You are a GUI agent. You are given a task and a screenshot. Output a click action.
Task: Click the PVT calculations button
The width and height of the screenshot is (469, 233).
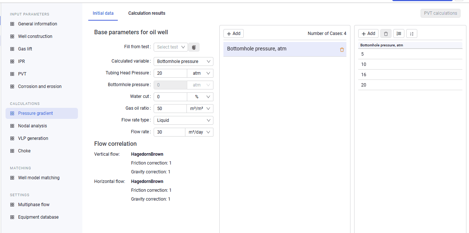click(440, 13)
